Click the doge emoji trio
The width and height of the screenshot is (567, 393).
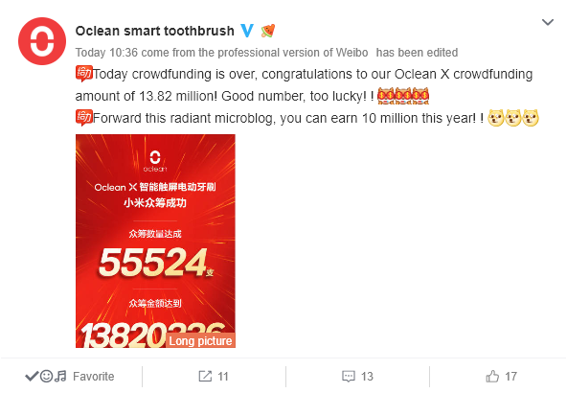(513, 118)
